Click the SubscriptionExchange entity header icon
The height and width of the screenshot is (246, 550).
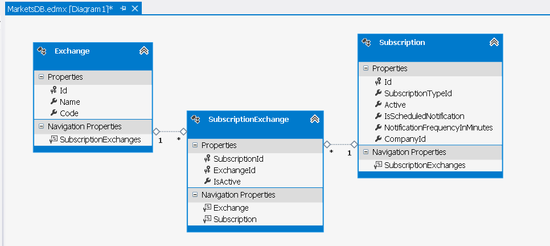coord(195,120)
